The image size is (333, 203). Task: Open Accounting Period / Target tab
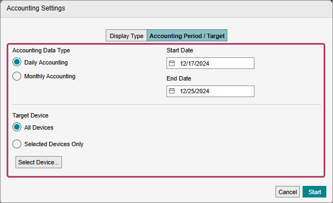[x=187, y=35]
